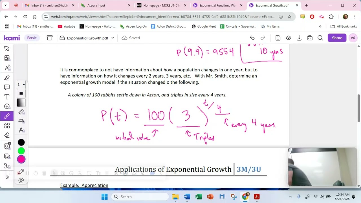Open the Google Meet bookmark

point(204,27)
